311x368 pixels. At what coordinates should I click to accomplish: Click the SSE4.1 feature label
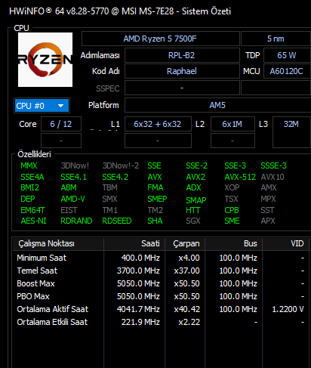(74, 177)
